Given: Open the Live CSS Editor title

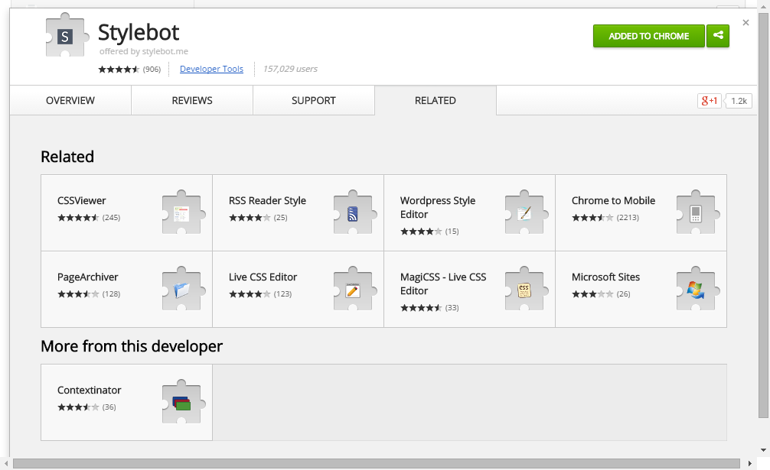Looking at the screenshot, I should click(263, 277).
